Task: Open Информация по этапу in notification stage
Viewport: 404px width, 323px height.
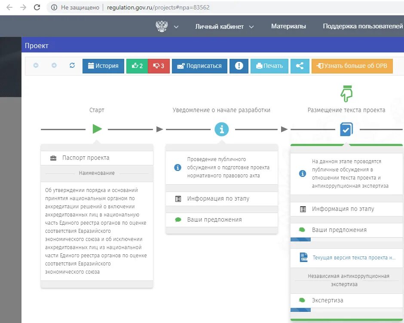Action: (x=222, y=198)
